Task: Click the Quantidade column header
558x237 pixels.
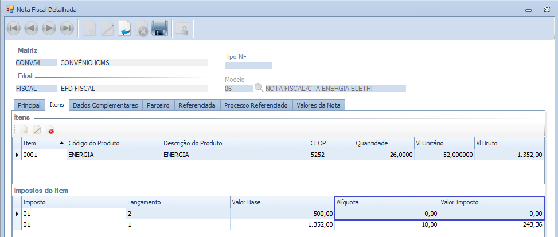Action: [x=384, y=143]
